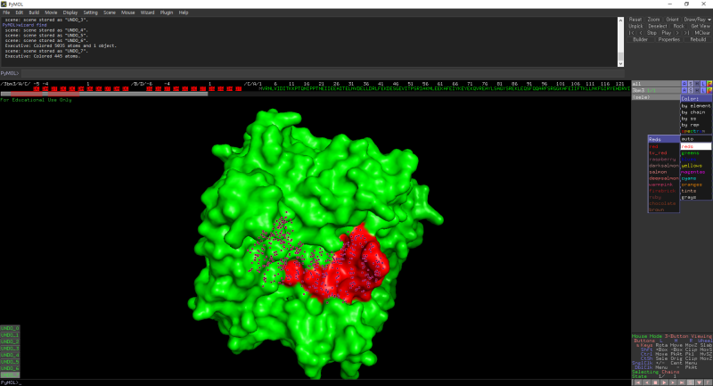713x386 pixels.
Task: Click the square stop icon in bottom bar
Action: click(655, 382)
